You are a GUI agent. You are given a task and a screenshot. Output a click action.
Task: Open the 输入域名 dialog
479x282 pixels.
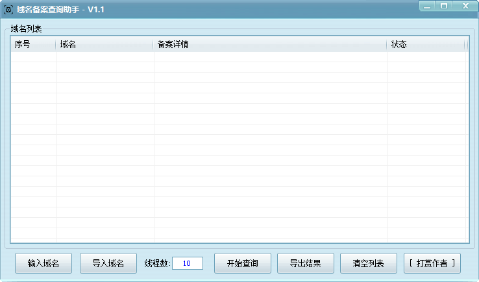pyautogui.click(x=43, y=263)
